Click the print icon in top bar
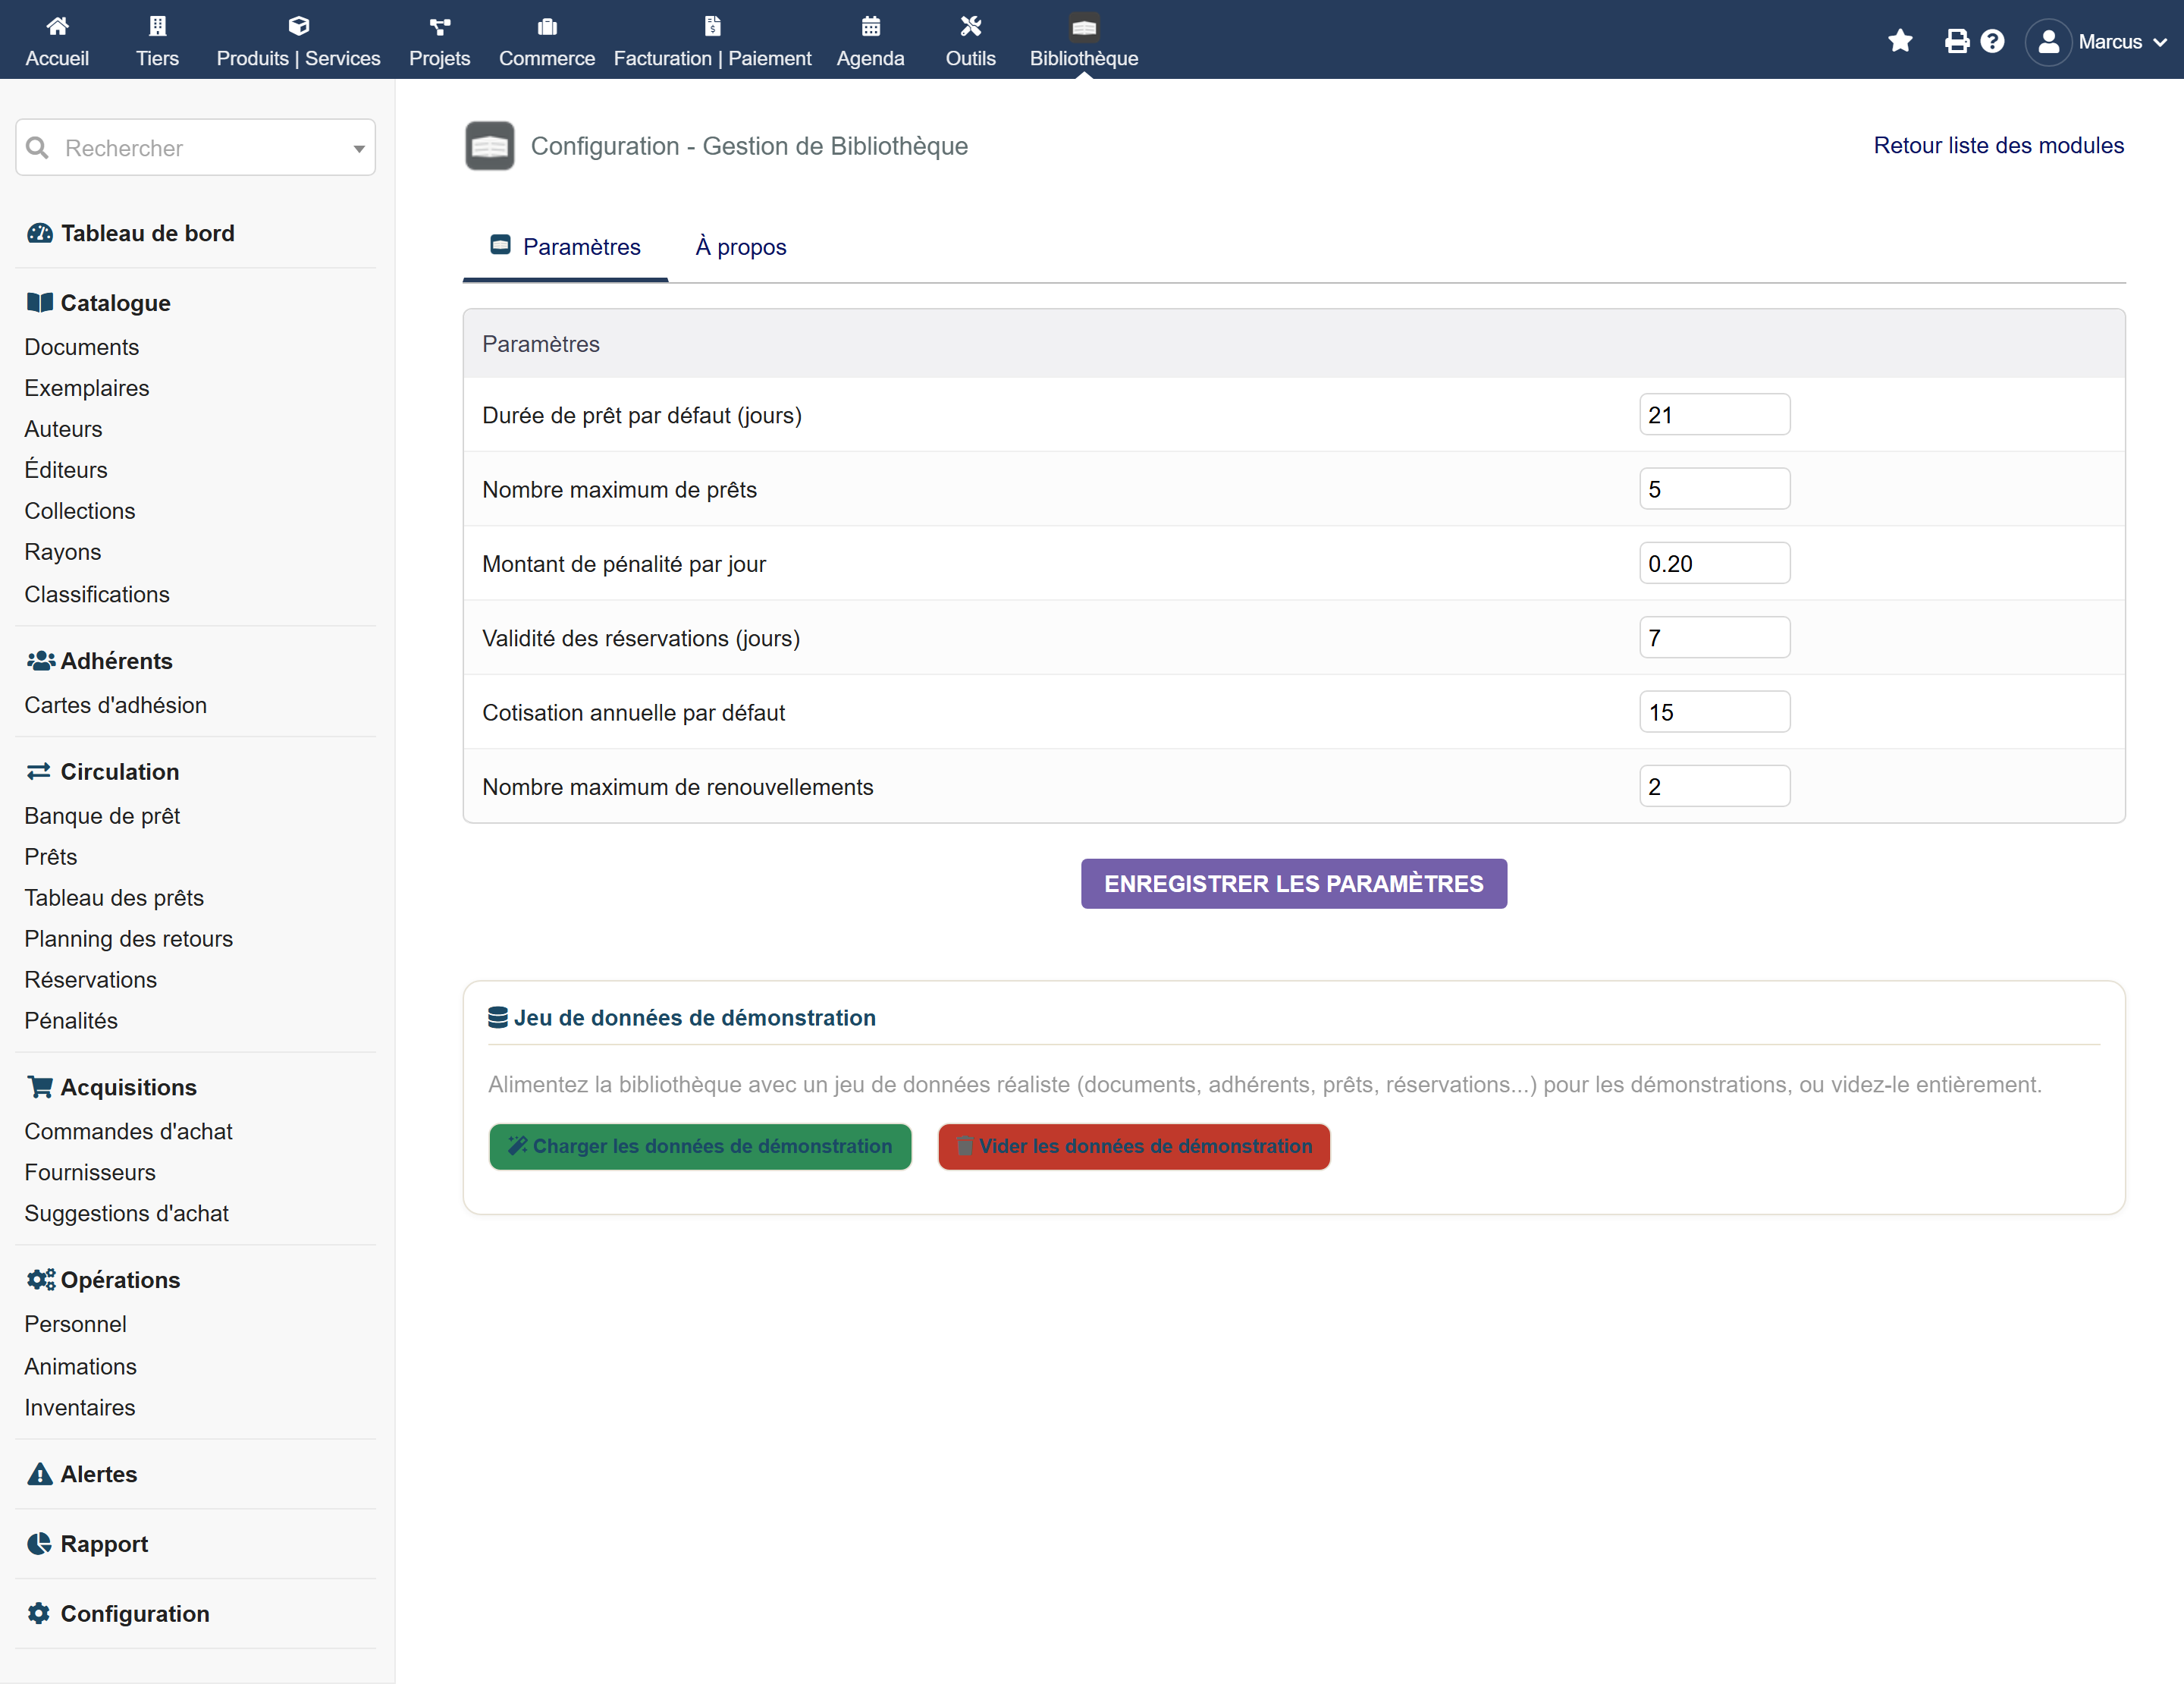Screen dimensions: 2184x1684 1956,41
